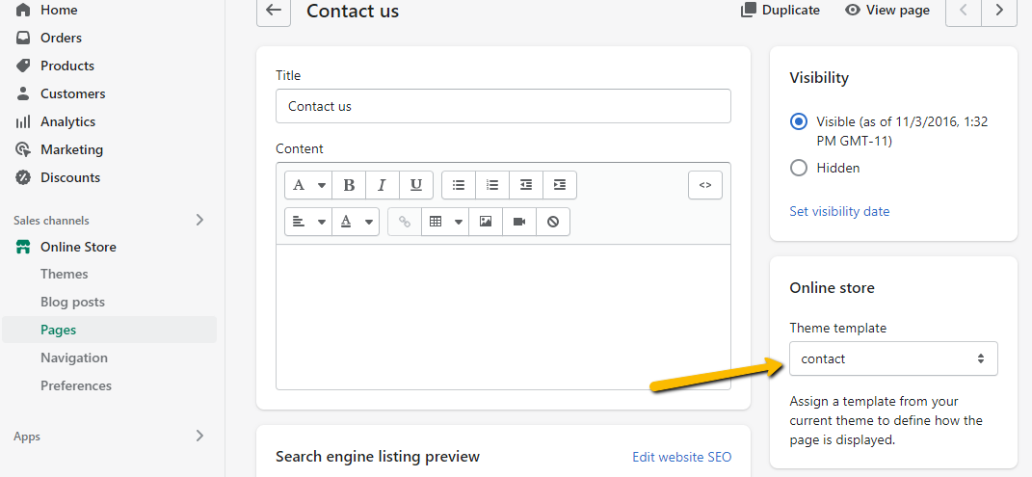This screenshot has width=1032, height=477.
Task: Click the Clear formatting icon
Action: [x=553, y=222]
